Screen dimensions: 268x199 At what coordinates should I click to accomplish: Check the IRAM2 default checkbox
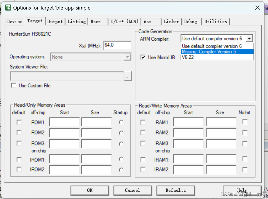143,169
